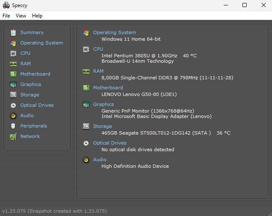The height and width of the screenshot is (216, 272).
Task: Click version 'v1.33.075' status bar text
Action: pyautogui.click(x=14, y=211)
